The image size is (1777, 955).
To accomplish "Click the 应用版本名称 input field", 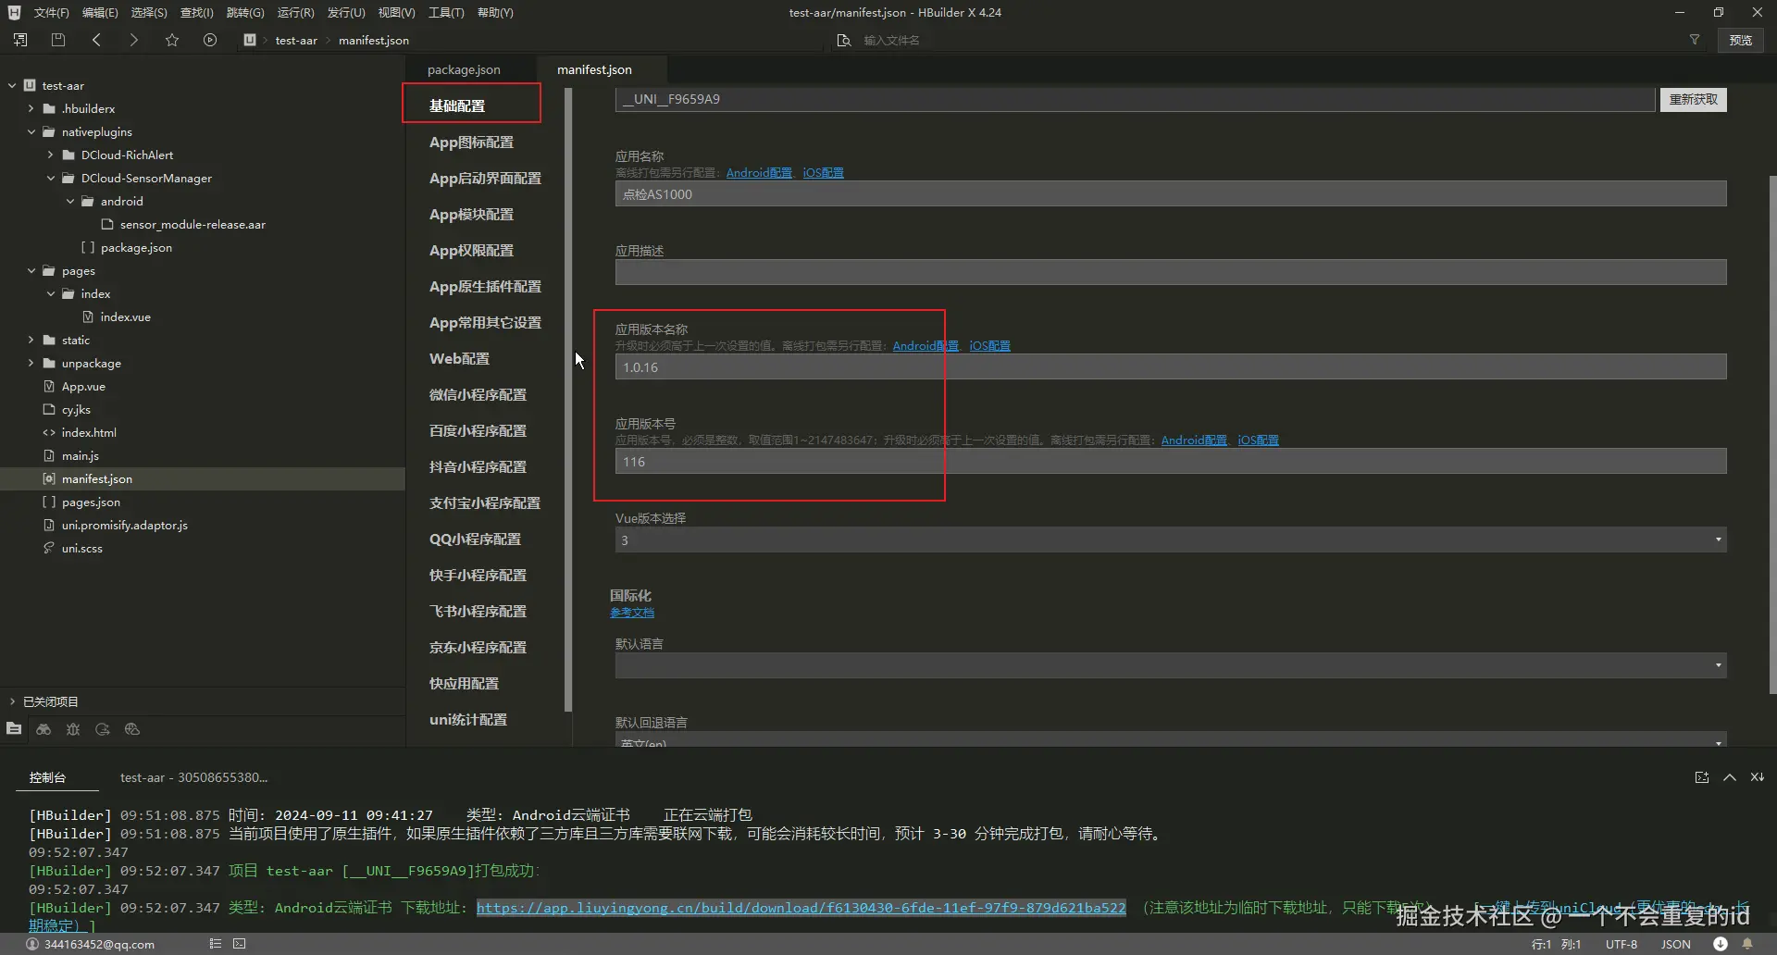I will pos(1171,367).
